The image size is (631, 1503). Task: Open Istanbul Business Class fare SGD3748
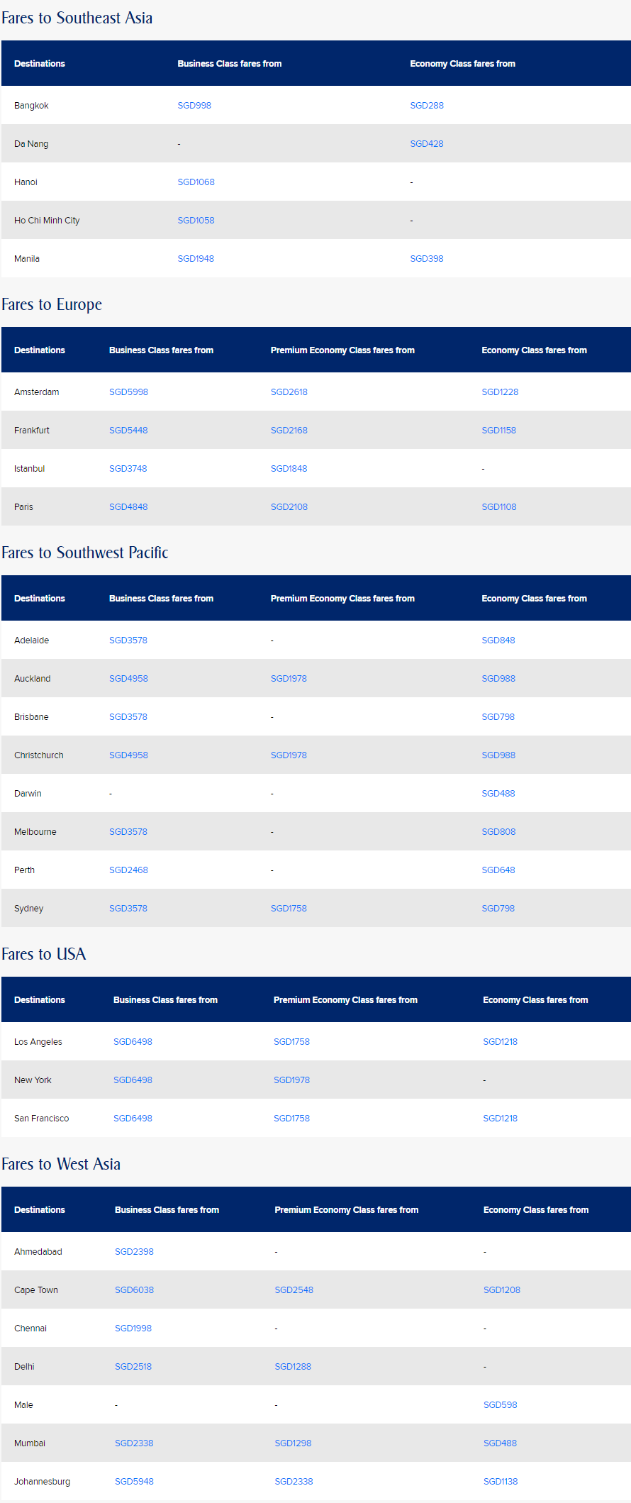point(128,469)
